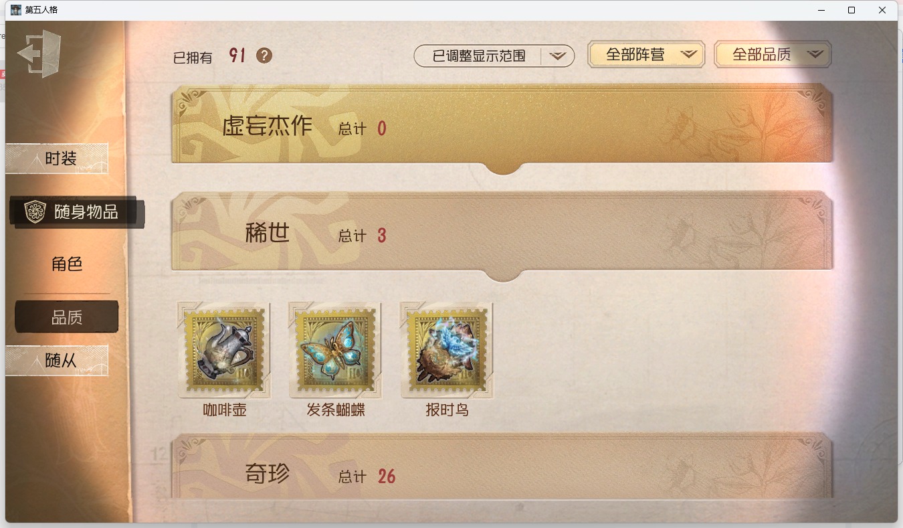The image size is (903, 528).
Task: Switch to the 时装 tab
Action: point(57,159)
